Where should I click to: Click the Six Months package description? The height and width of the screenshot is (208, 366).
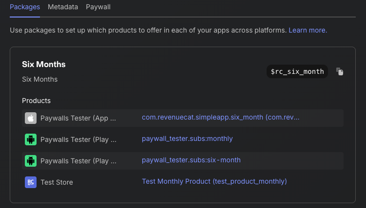[x=39, y=79]
